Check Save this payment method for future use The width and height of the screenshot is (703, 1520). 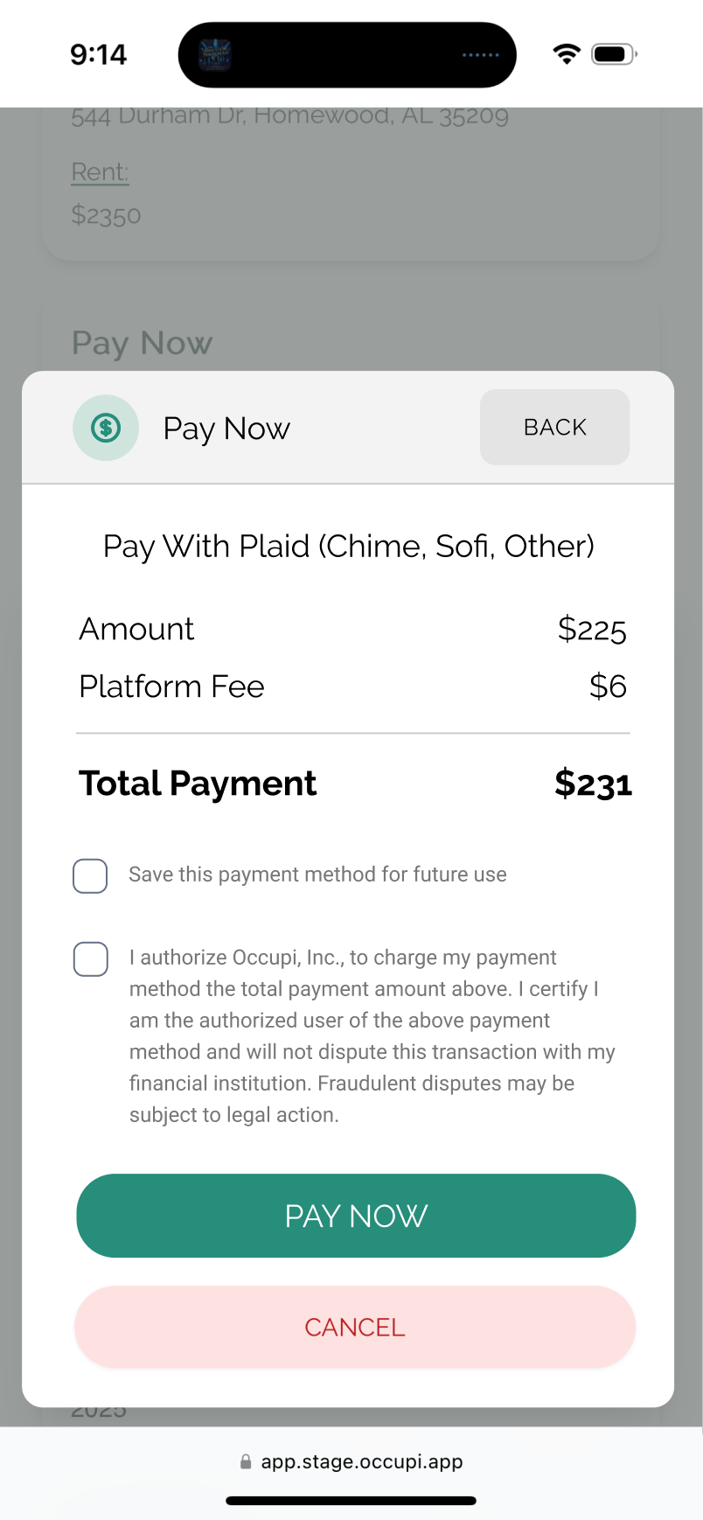(90, 875)
